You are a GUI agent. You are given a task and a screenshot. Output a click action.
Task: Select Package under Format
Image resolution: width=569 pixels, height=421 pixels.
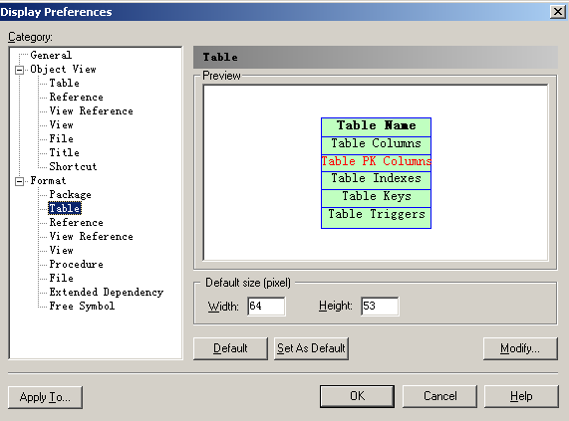(x=71, y=194)
